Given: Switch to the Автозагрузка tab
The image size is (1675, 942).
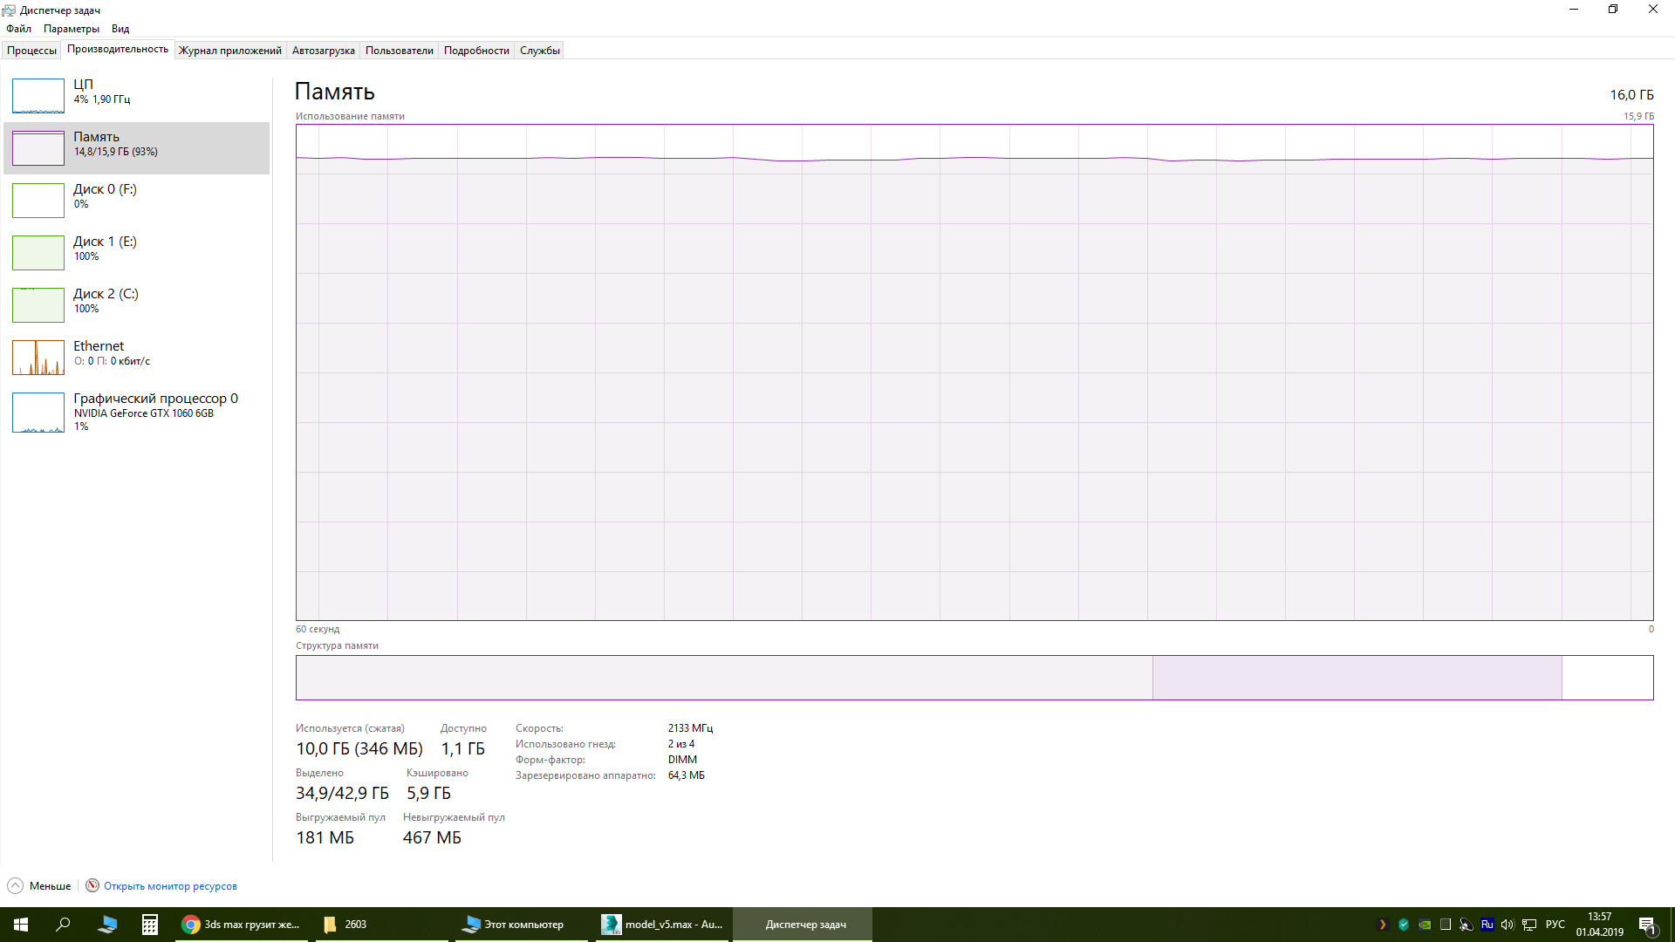Looking at the screenshot, I should pyautogui.click(x=324, y=51).
